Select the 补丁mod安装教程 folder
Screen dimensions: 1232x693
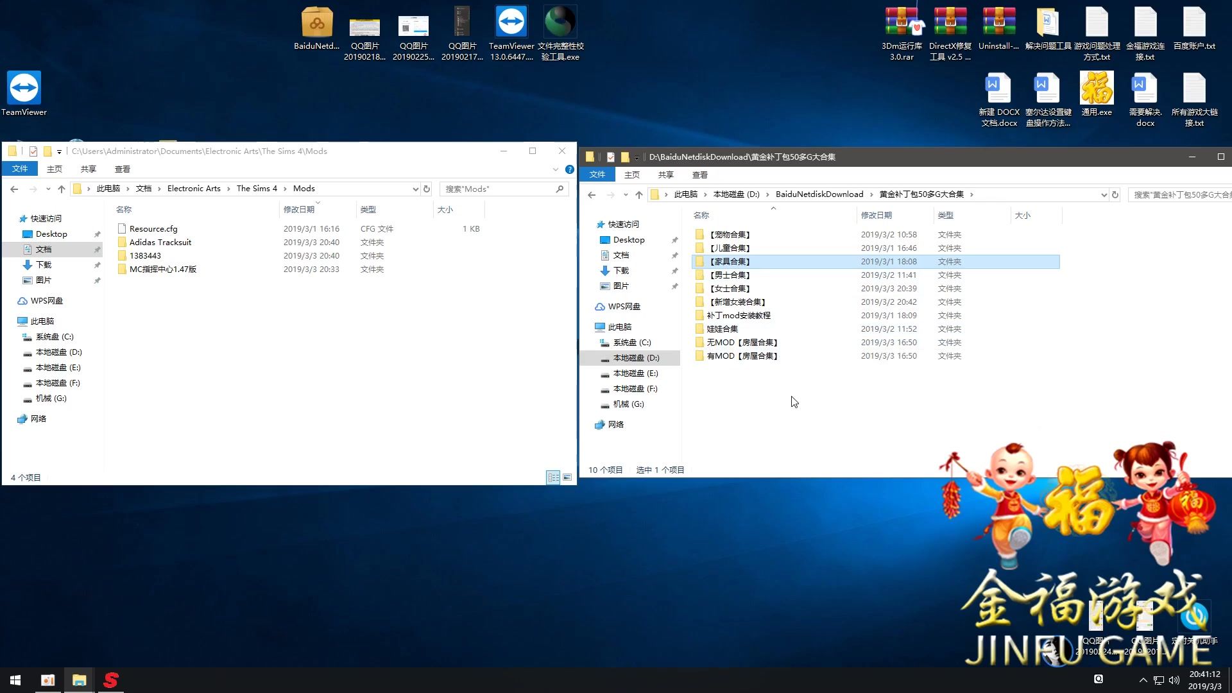coord(739,316)
